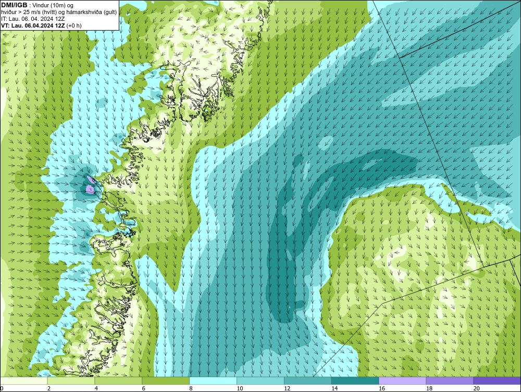Click the 8–10 m/s light cyan swatch
Image resolution: width=521 pixels, height=392 pixels.
tap(213, 381)
